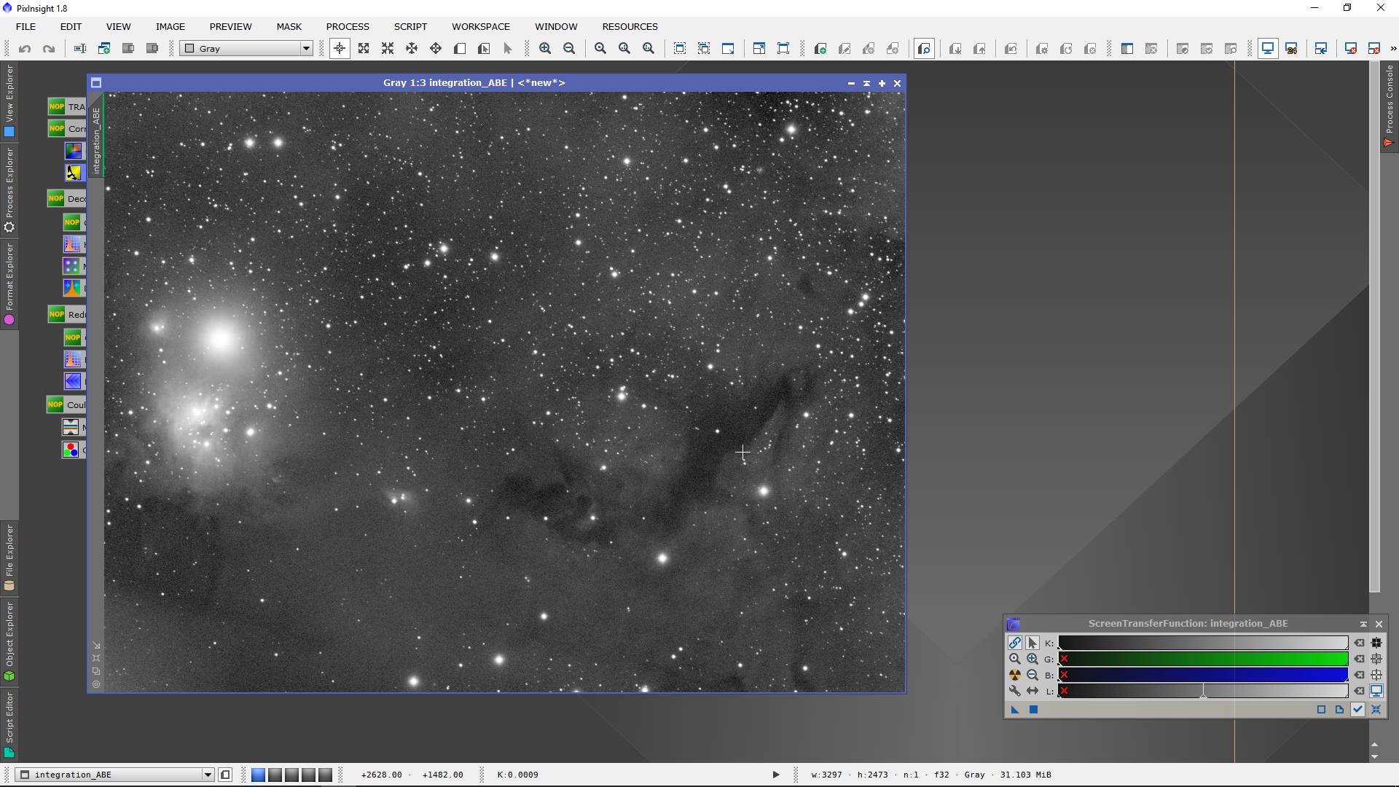This screenshot has width=1399, height=787.
Task: Reset the K channel in ScreenTransferFunction
Action: click(x=1359, y=643)
